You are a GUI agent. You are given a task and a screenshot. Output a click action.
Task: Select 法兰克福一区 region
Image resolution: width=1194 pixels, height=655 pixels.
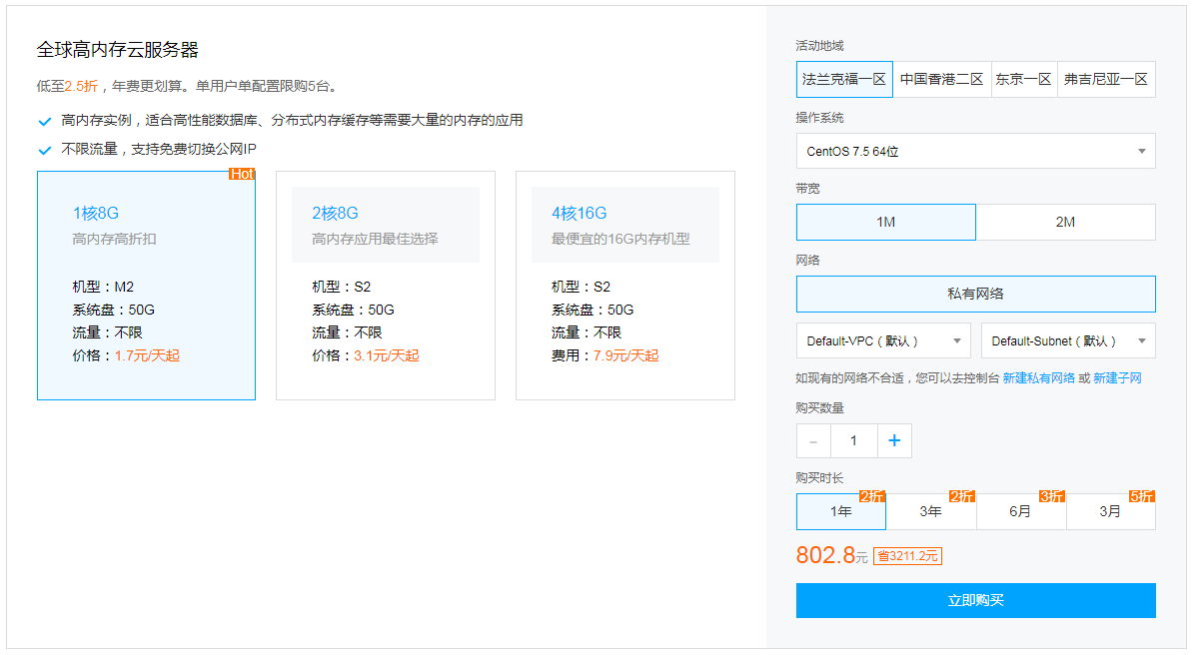pos(844,79)
